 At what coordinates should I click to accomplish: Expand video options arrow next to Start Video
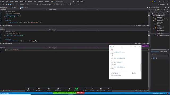(x=44, y=89)
